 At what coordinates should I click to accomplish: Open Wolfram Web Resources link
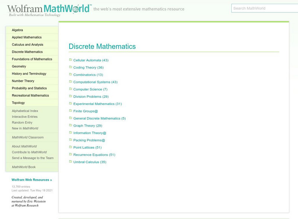(x=32, y=180)
